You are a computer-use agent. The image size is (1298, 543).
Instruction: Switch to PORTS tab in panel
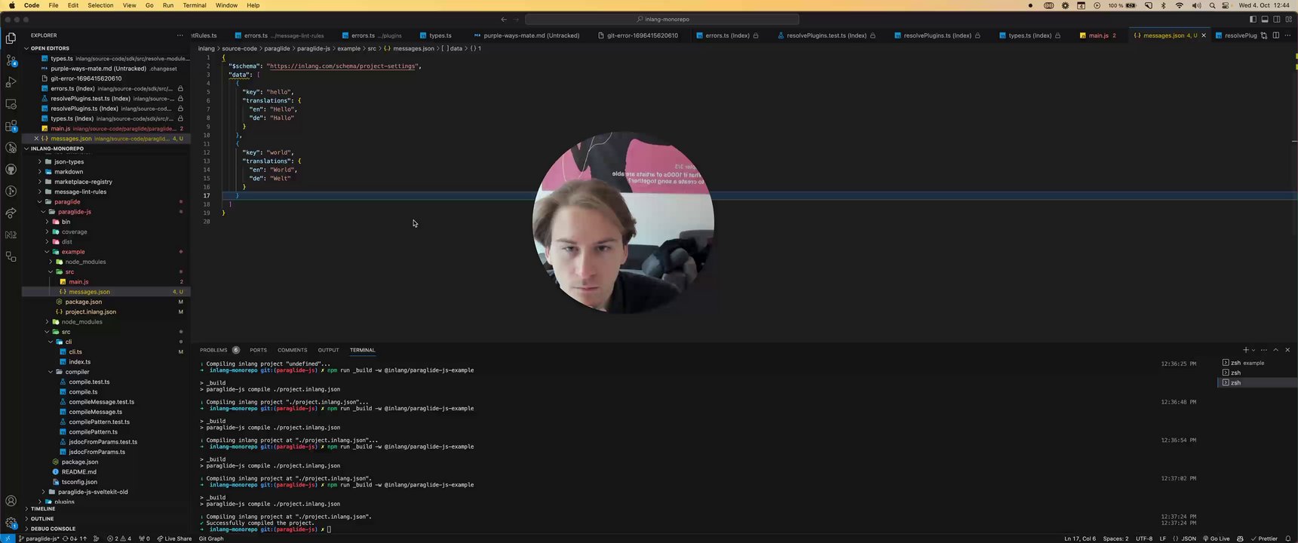pyautogui.click(x=258, y=350)
